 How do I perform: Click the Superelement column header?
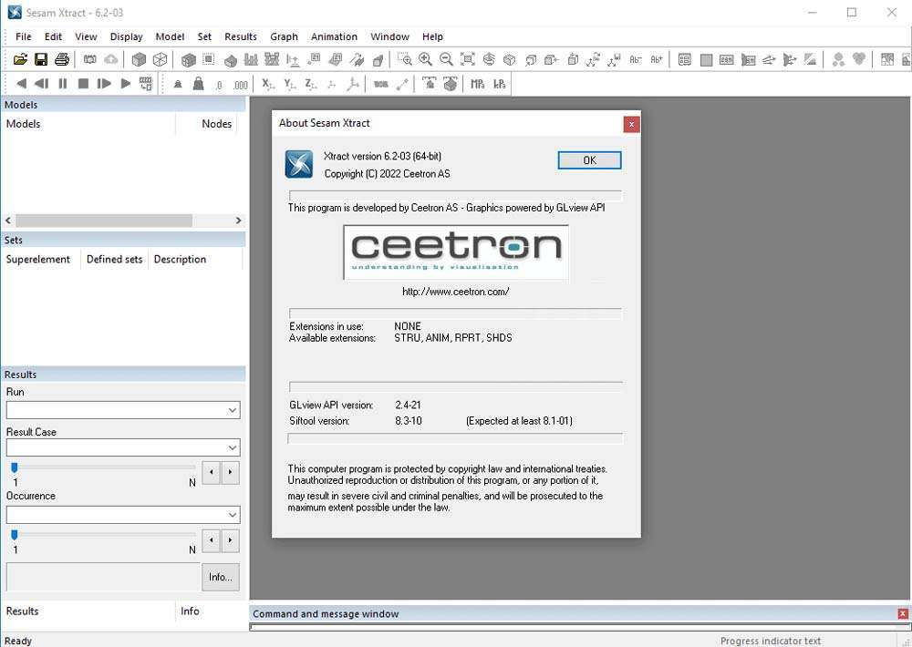coord(37,260)
